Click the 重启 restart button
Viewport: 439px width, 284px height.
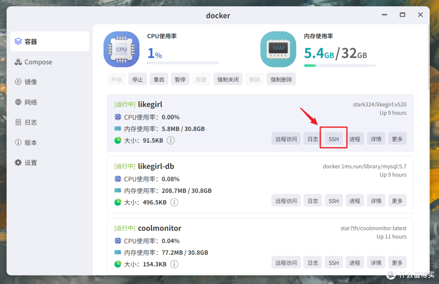click(159, 80)
